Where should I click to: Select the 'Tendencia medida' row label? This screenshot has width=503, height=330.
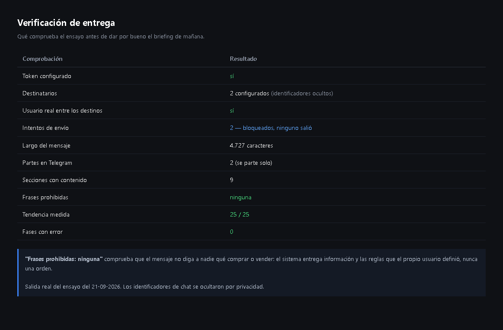(x=46, y=215)
